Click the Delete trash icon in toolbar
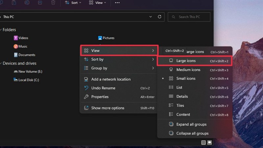This screenshot has height=148, width=263. point(53,3)
